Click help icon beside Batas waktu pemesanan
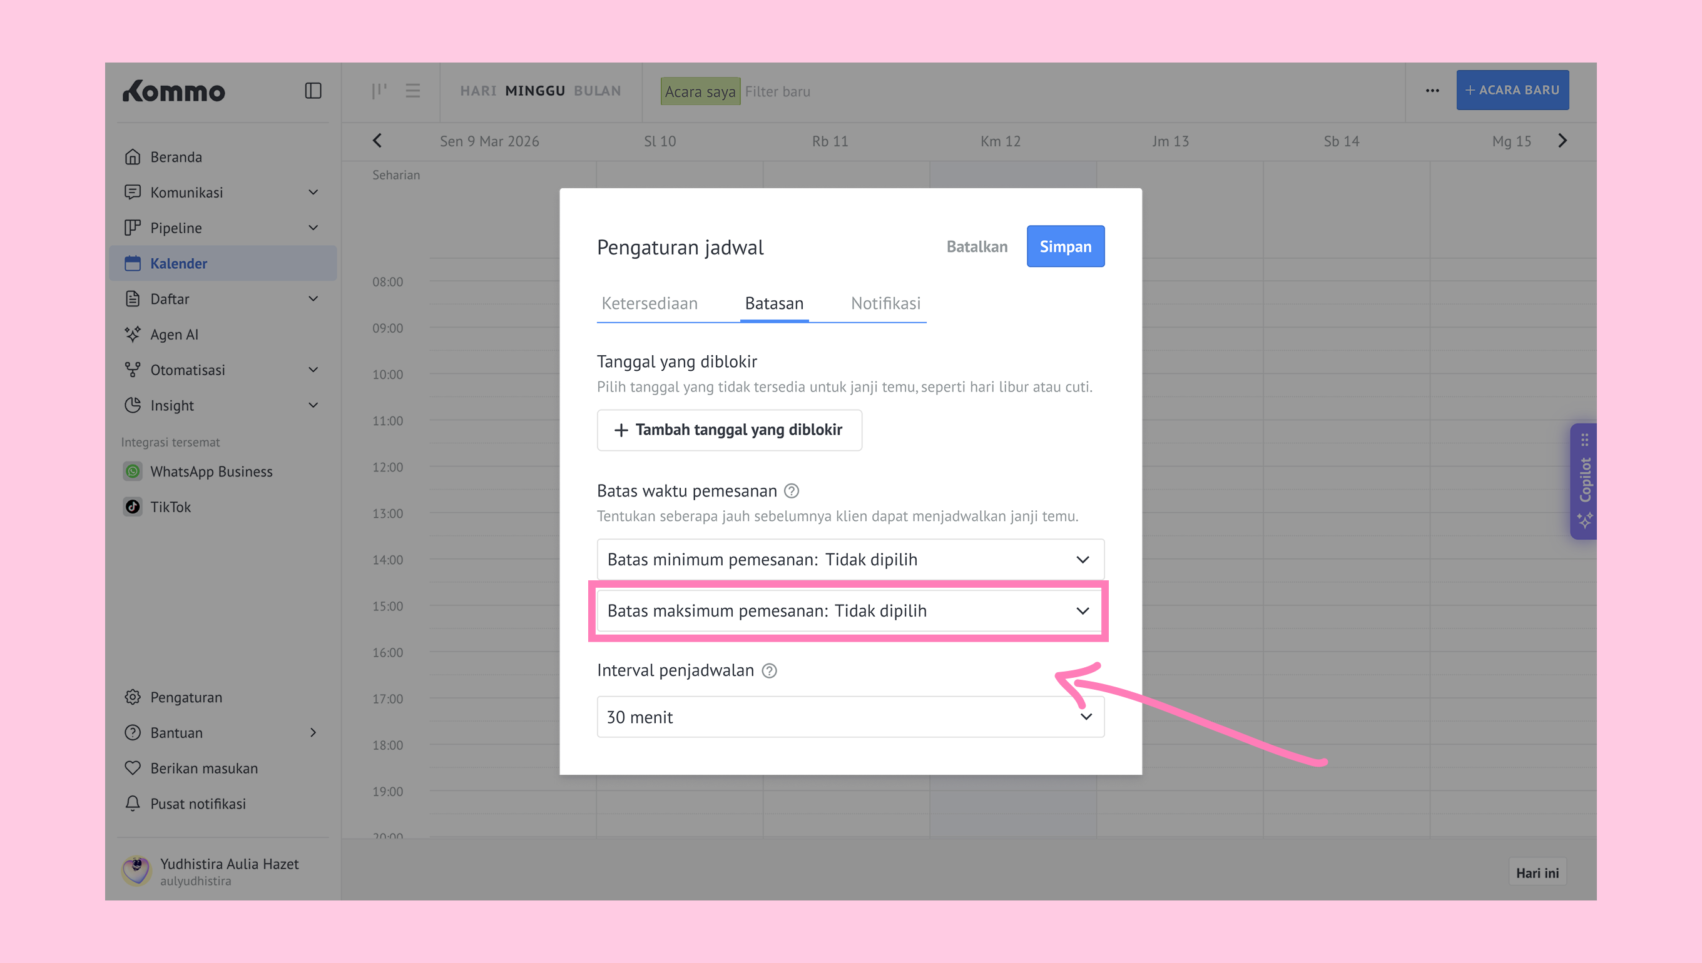 click(792, 491)
